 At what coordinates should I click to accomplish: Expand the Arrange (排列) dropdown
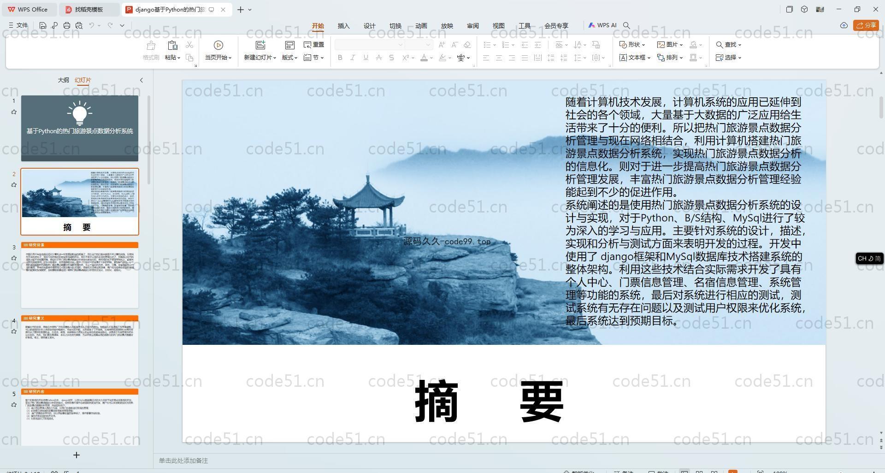670,58
